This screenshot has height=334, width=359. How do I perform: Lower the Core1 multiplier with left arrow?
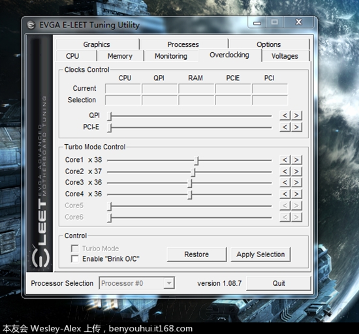285,160
